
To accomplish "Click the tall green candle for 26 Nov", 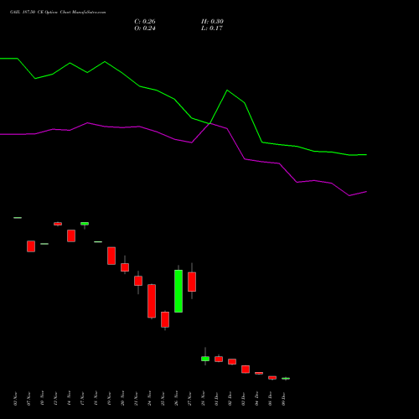I will pyautogui.click(x=178, y=291).
